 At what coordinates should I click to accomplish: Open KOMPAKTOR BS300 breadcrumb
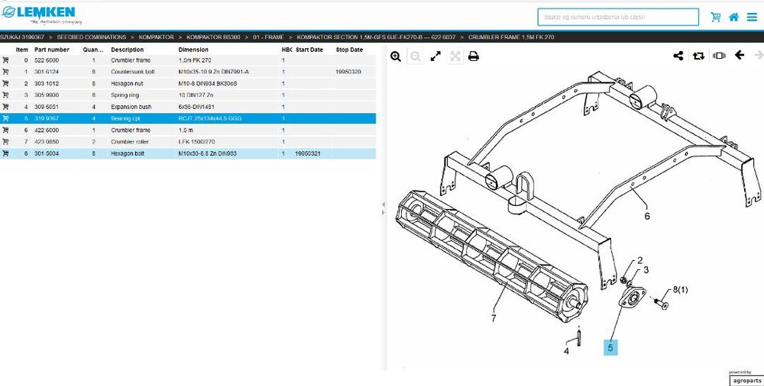tap(213, 37)
